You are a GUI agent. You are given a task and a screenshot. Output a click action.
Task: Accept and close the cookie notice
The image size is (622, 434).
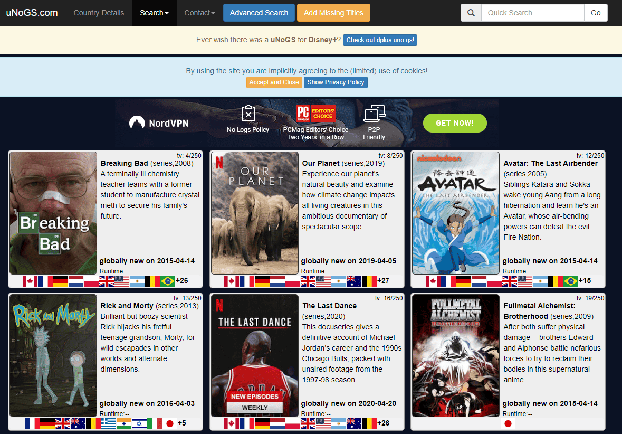[274, 82]
